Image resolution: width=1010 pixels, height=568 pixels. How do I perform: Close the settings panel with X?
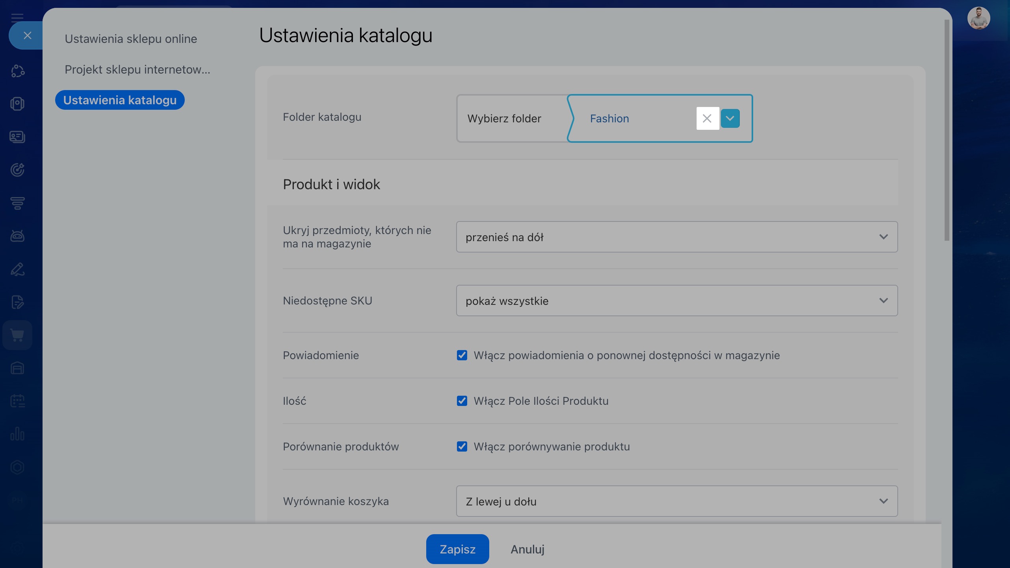point(27,35)
